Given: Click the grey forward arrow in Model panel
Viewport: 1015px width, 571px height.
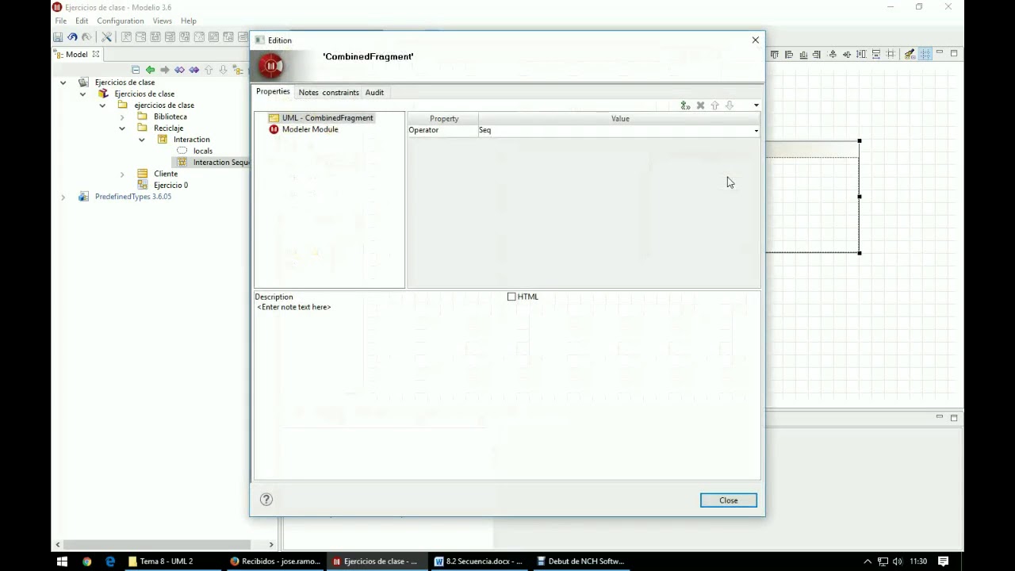Looking at the screenshot, I should pyautogui.click(x=164, y=70).
